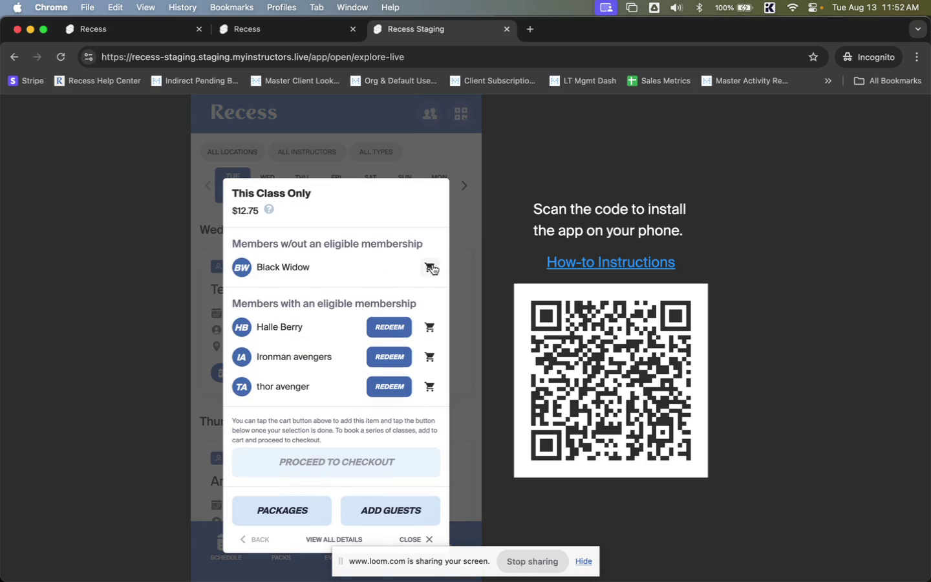Image resolution: width=931 pixels, height=582 pixels.
Task: Open the Org & Default Use bookmark
Action: (394, 81)
